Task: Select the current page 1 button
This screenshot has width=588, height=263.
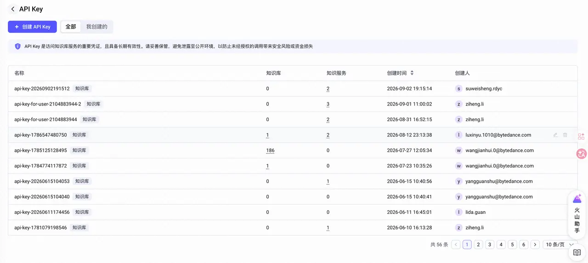Action: [467, 245]
